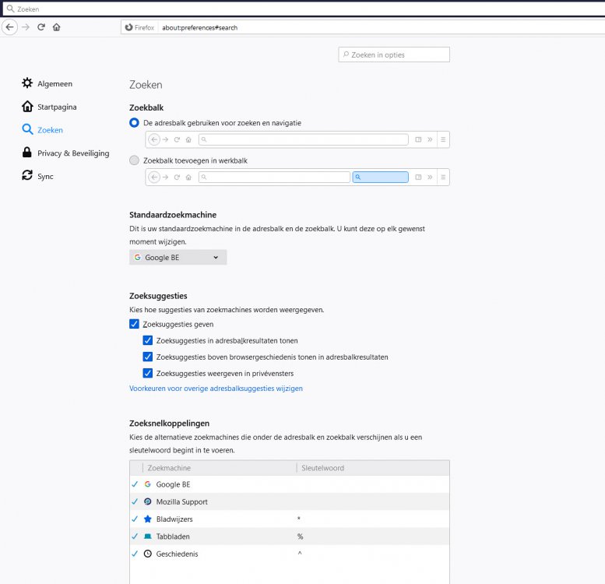Screen dimensions: 605x584
Task: Open Sync settings category
Action: [45, 176]
